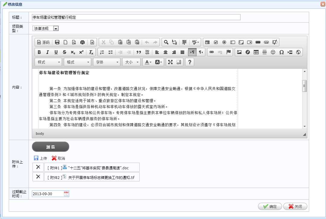Open the Find magnifier tool
The width and height of the screenshot is (326, 219).
point(166,42)
